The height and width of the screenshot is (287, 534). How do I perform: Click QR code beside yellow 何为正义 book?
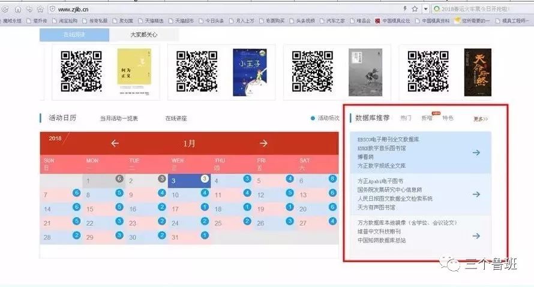point(81,71)
